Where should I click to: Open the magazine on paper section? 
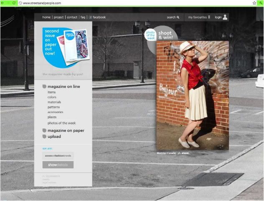(66, 131)
